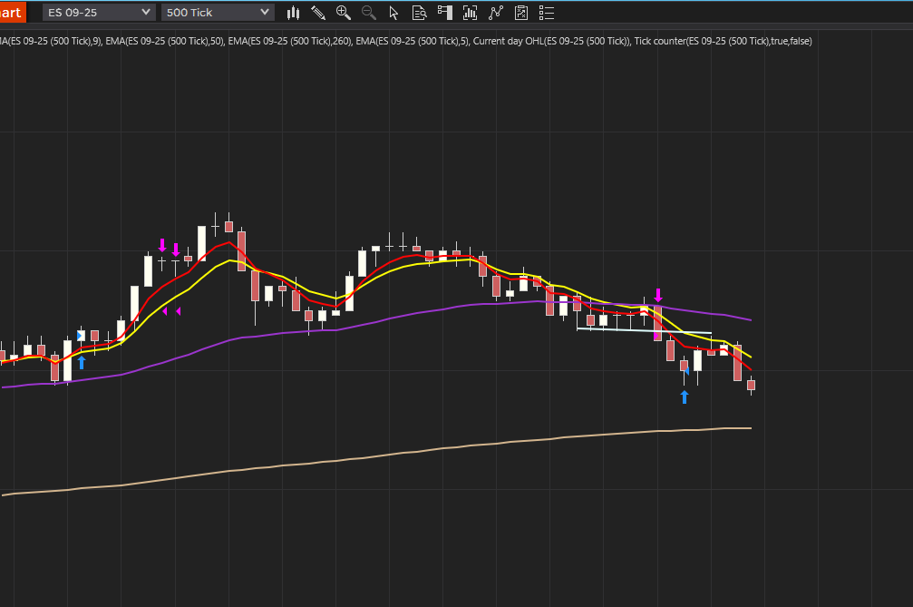Open the chart Properties list icon
This screenshot has width=913, height=607.
pyautogui.click(x=546, y=13)
